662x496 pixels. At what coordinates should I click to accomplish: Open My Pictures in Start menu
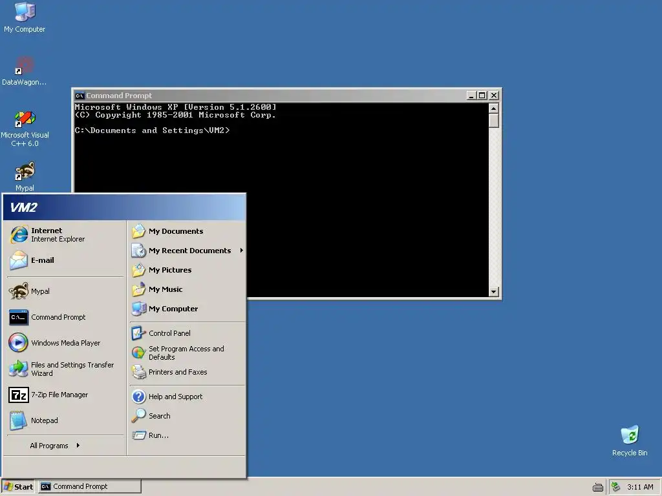click(187, 270)
